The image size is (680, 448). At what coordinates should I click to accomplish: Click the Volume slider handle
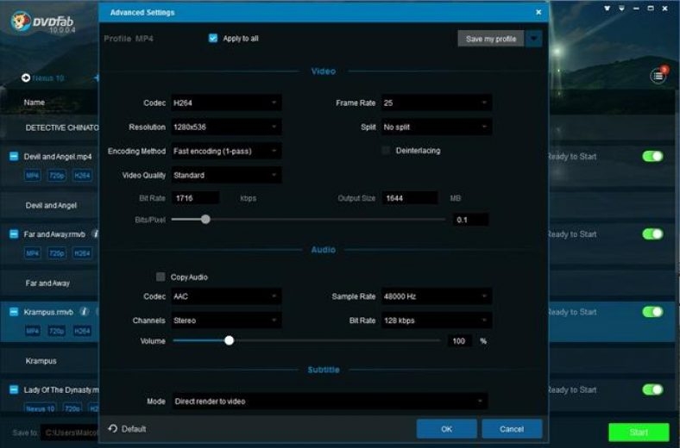(229, 340)
